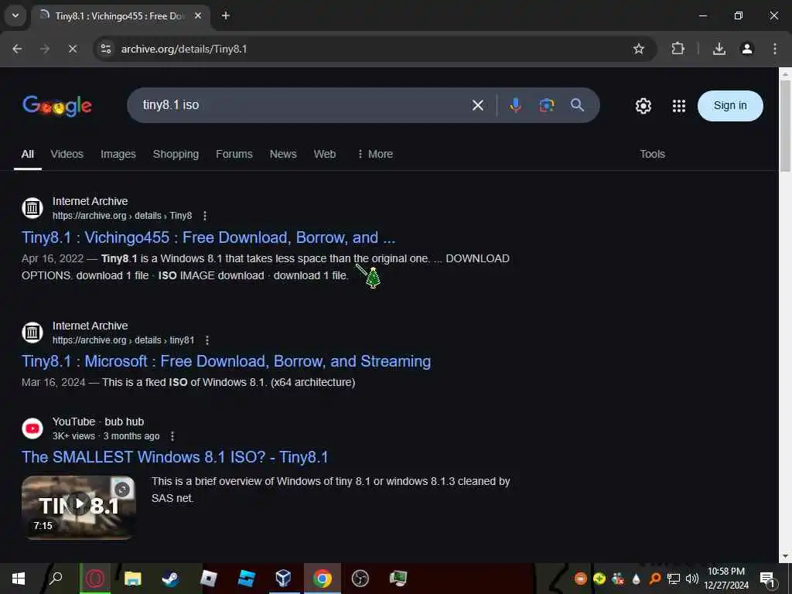Open more options for the Tiny8 result

coord(204,216)
